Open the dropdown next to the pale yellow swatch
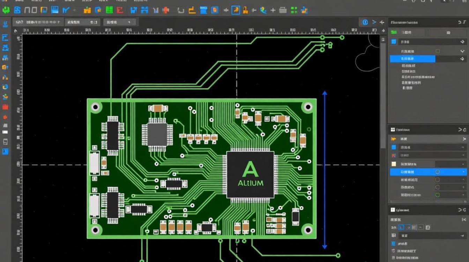The width and height of the screenshot is (469, 262). tap(462, 163)
